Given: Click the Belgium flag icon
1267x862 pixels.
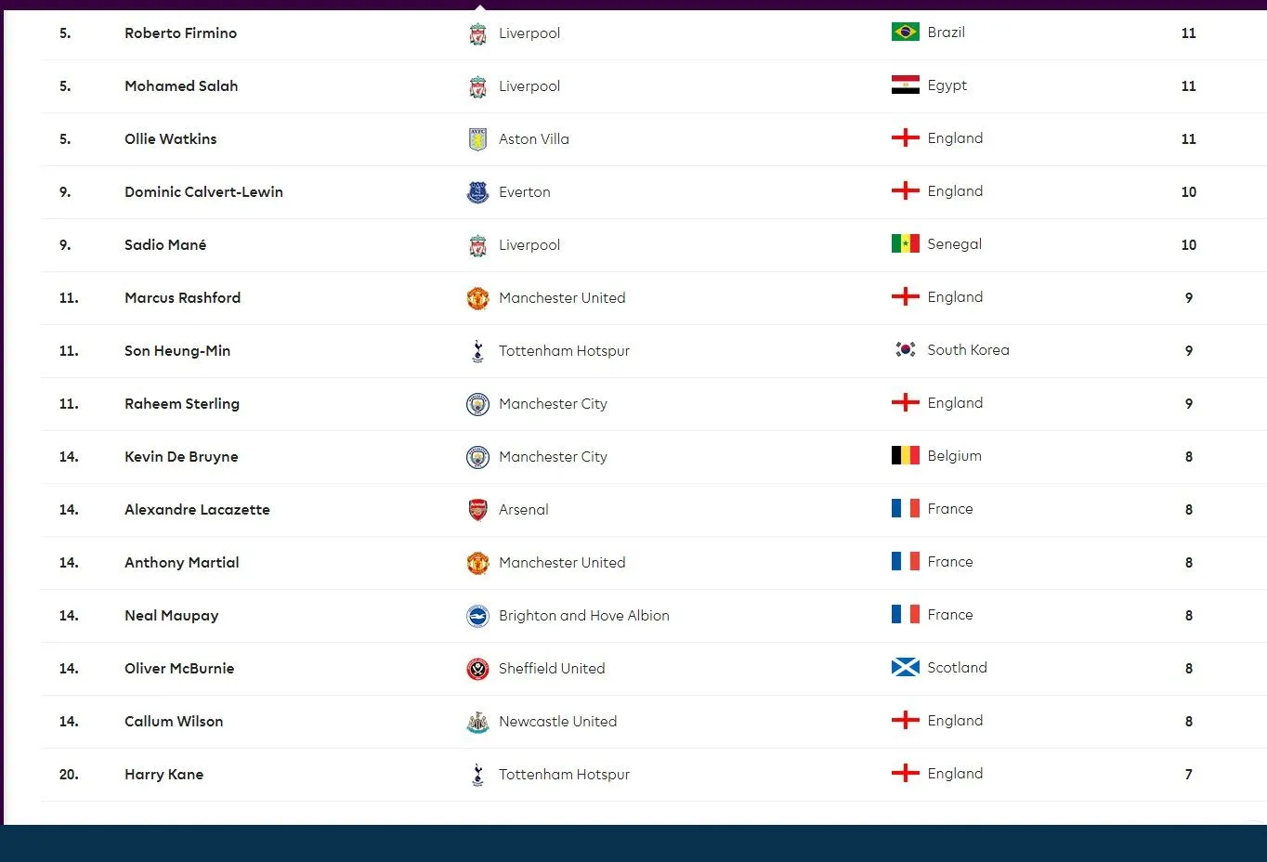Looking at the screenshot, I should pyautogui.click(x=905, y=456).
